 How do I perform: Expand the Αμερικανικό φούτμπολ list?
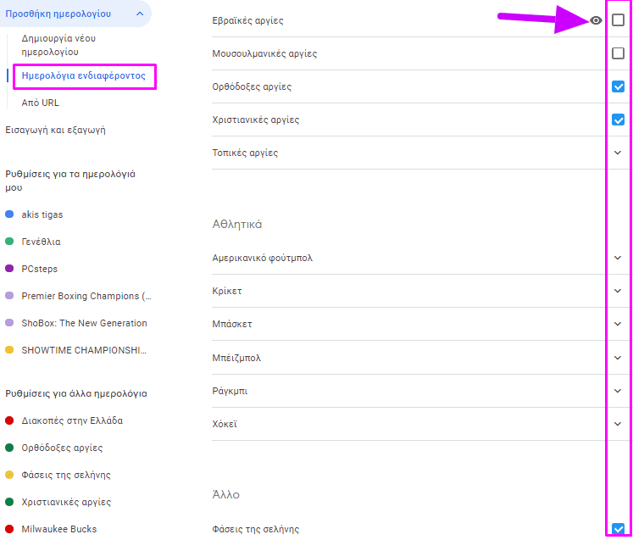click(617, 258)
